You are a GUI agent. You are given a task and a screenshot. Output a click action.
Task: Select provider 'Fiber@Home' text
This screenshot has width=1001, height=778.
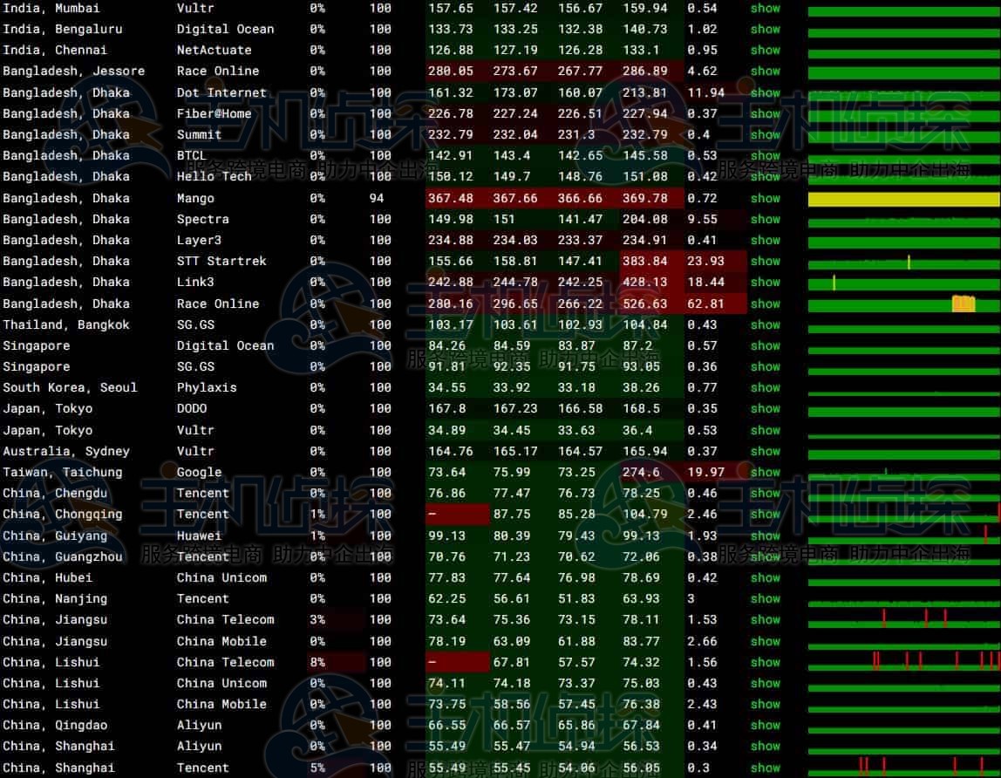point(214,113)
